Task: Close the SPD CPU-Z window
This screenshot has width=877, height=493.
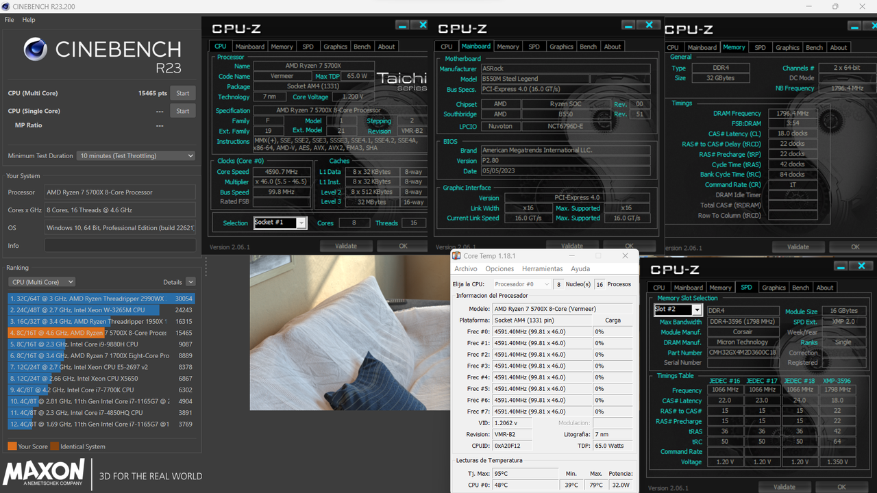Action: pos(861,266)
